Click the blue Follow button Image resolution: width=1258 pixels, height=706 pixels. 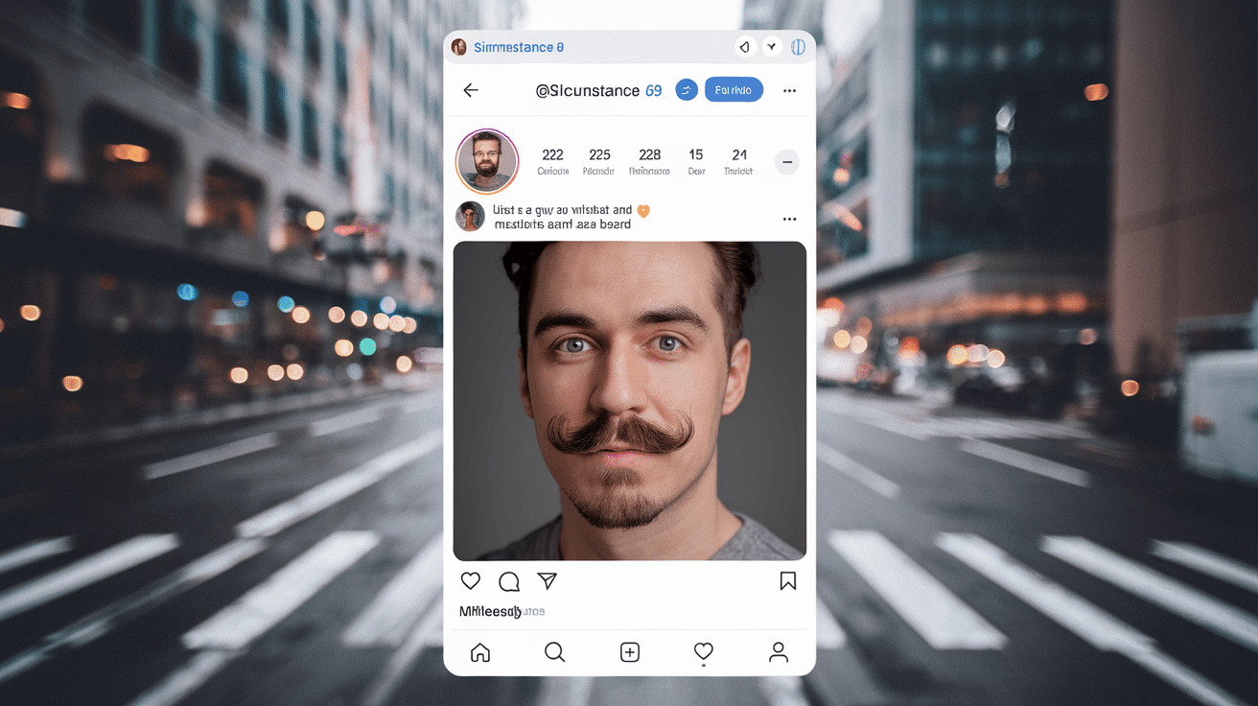point(734,90)
